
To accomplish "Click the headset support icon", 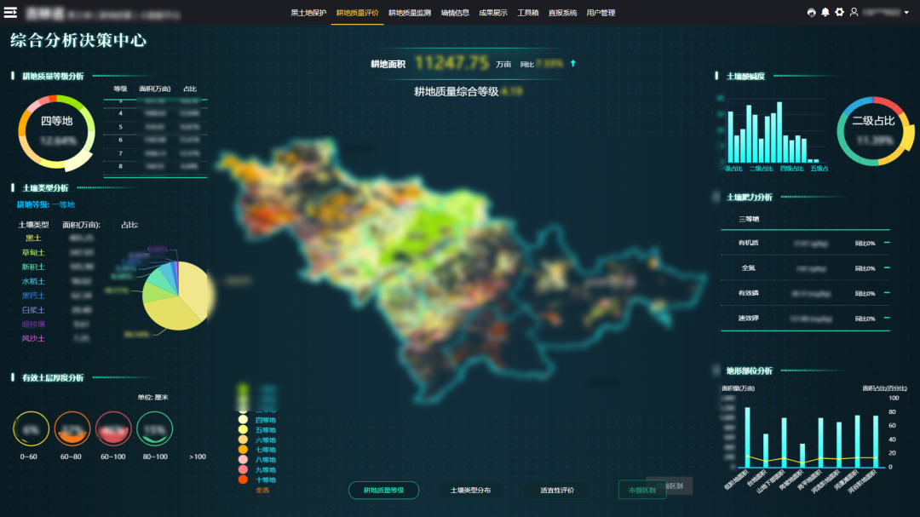I will coord(812,12).
